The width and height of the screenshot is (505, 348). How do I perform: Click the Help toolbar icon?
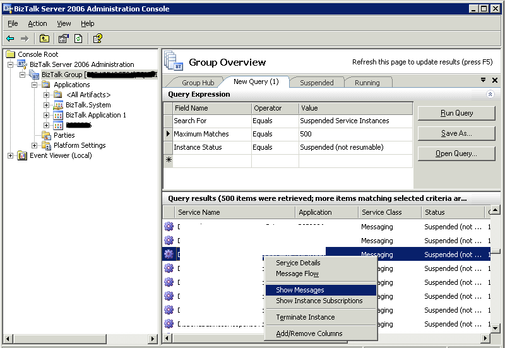(x=97, y=39)
